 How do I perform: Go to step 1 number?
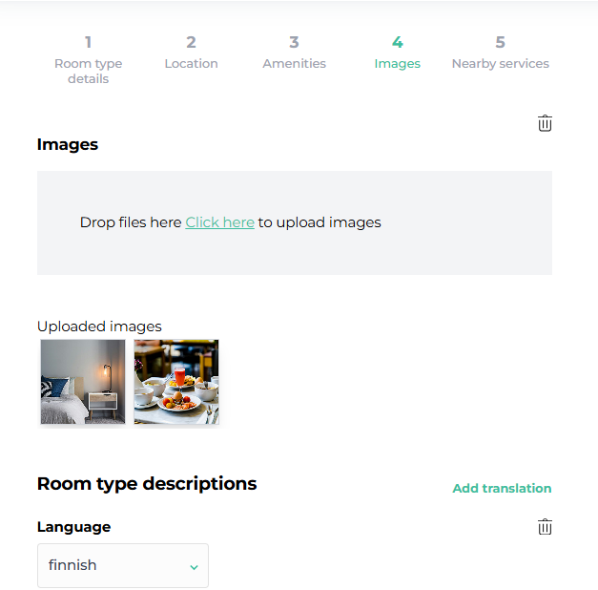[88, 42]
